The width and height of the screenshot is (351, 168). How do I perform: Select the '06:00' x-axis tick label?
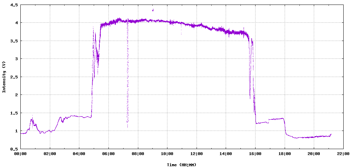click(x=108, y=154)
